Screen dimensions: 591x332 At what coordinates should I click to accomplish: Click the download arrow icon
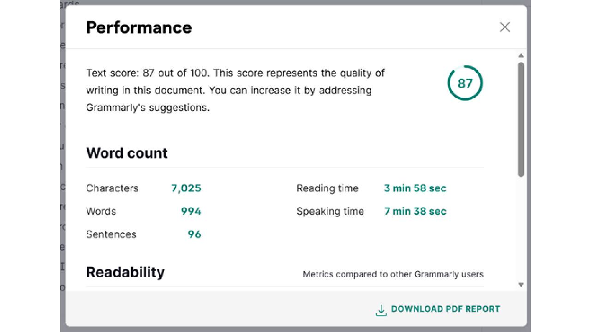point(381,310)
